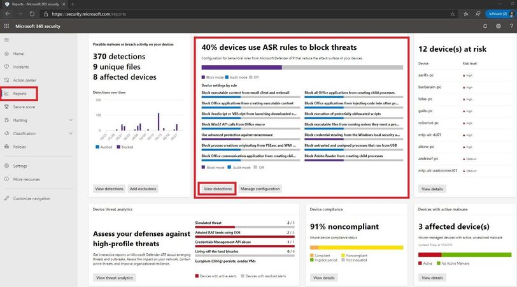This screenshot has width=517, height=287.
Task: Reload the page with refresh icon
Action: pos(32,14)
